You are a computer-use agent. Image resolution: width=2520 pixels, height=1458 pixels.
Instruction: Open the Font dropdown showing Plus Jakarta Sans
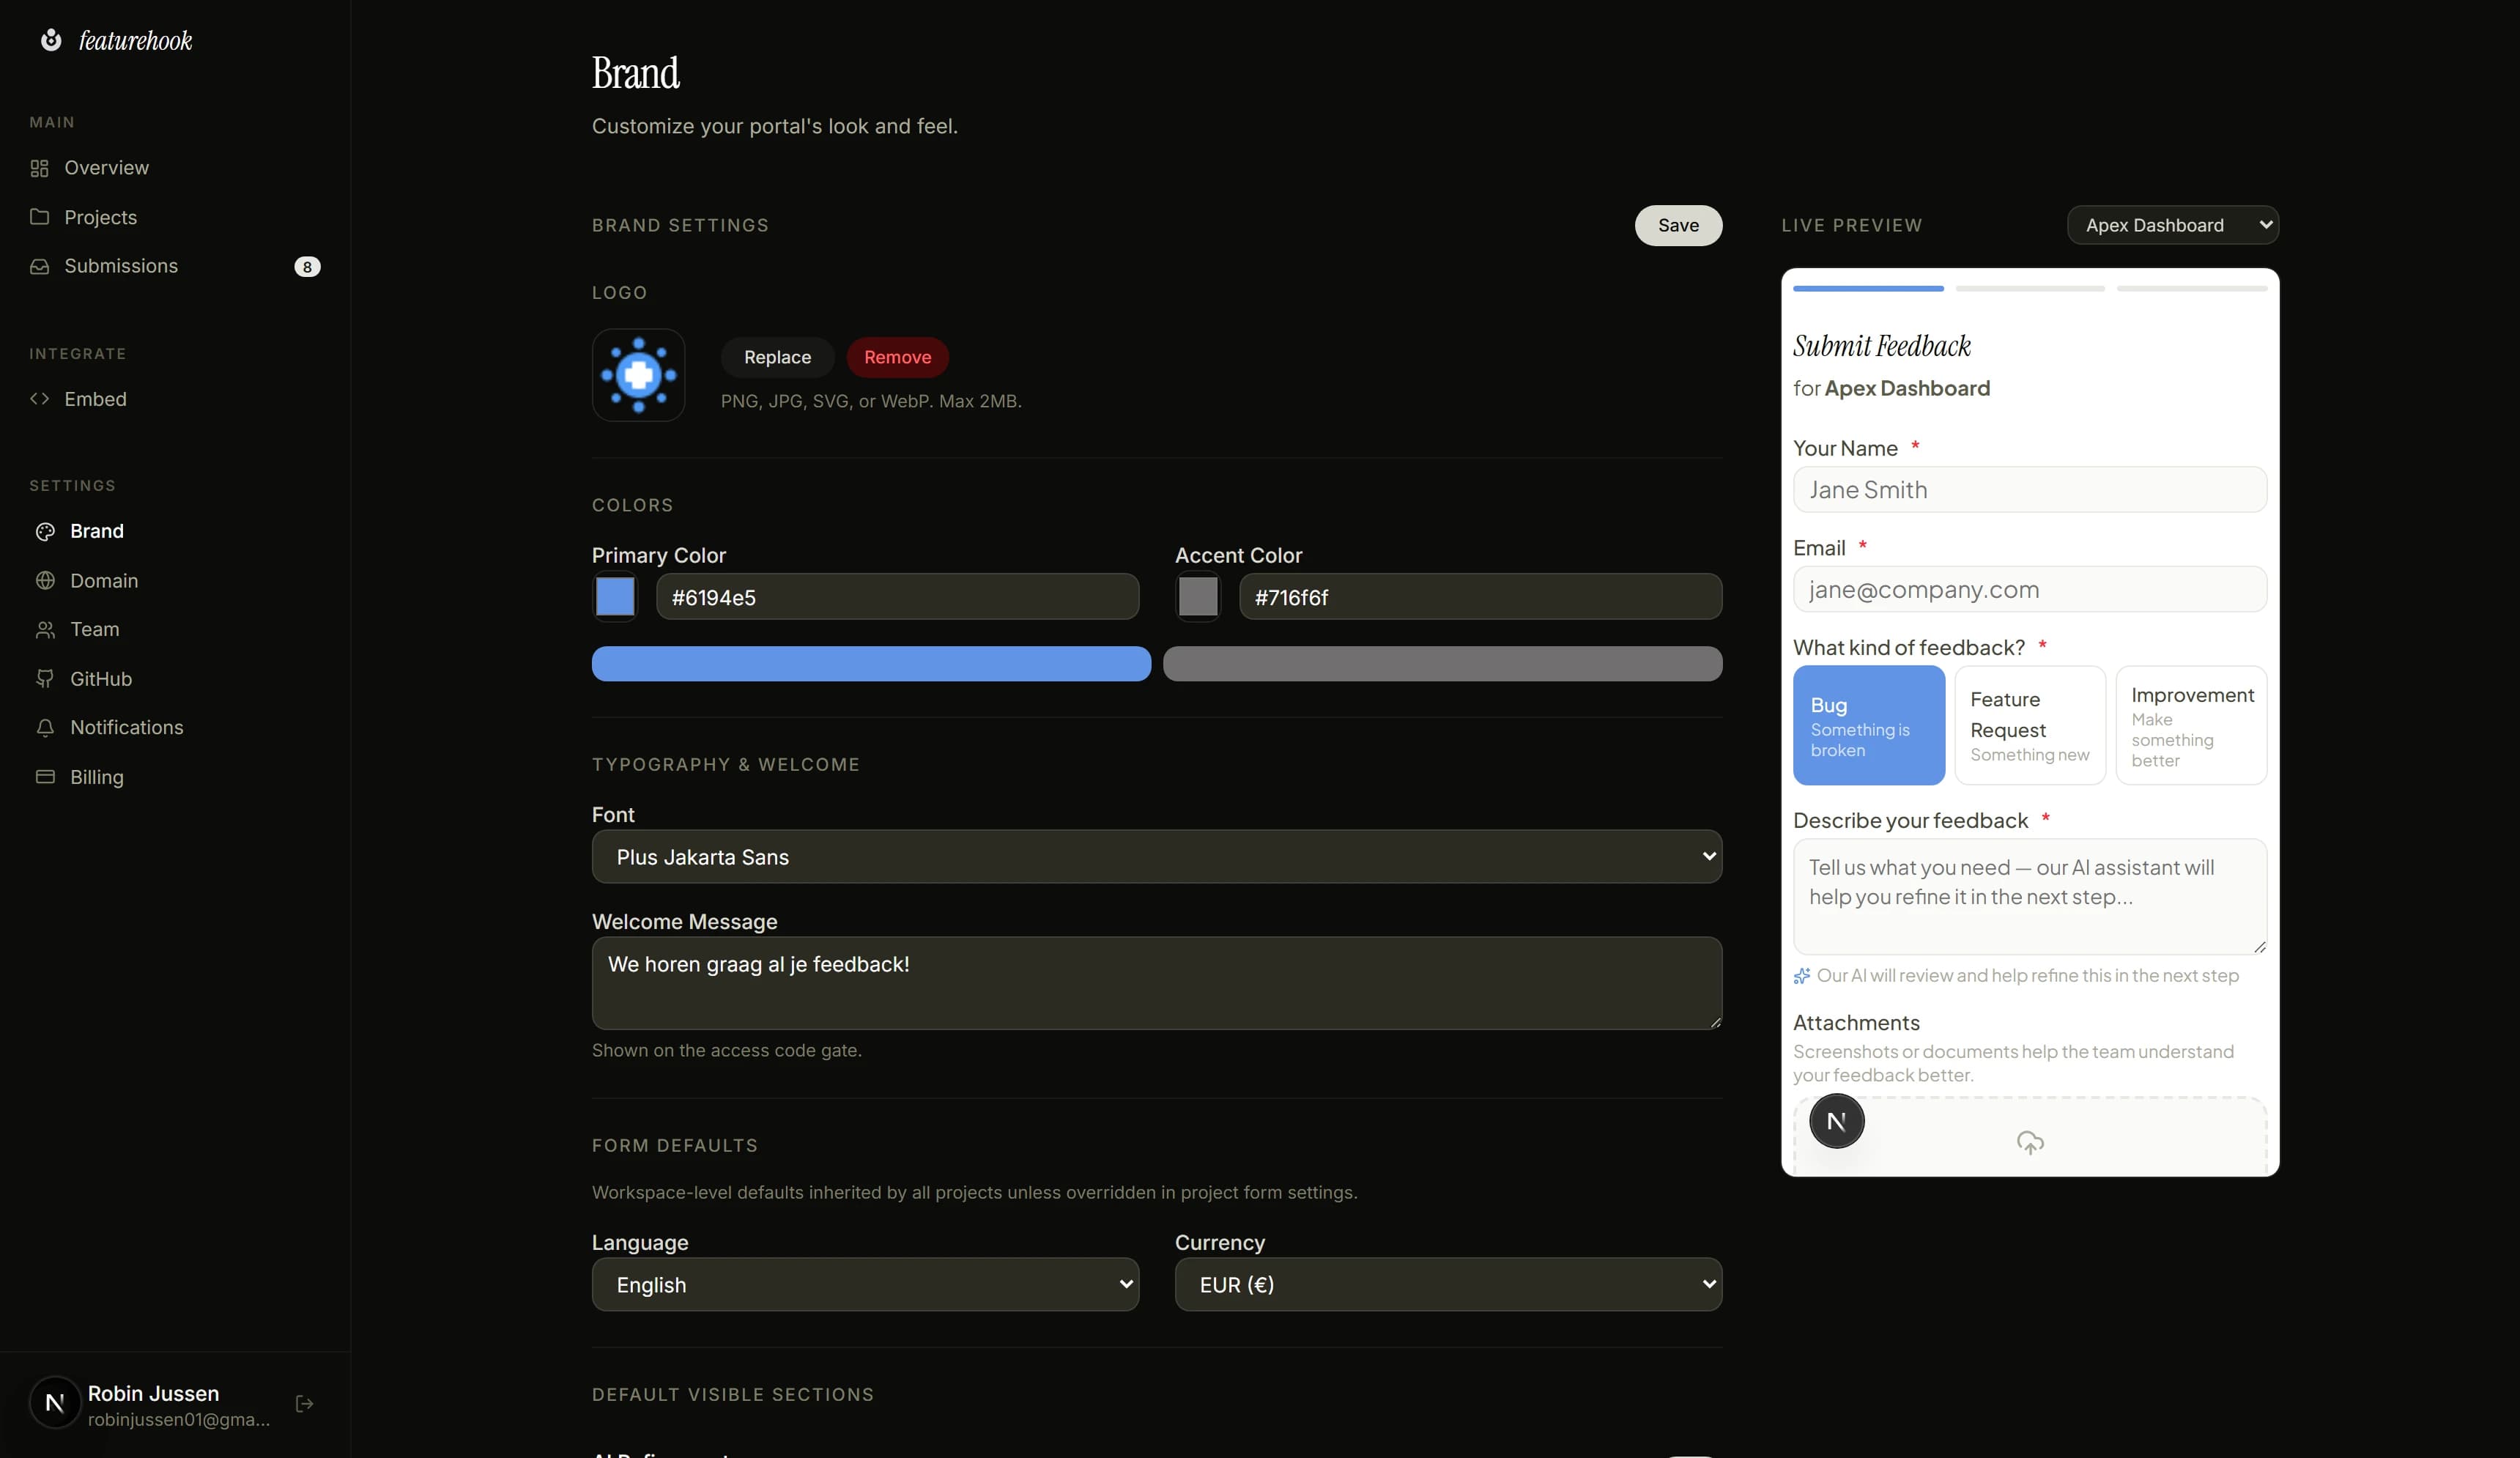1156,856
